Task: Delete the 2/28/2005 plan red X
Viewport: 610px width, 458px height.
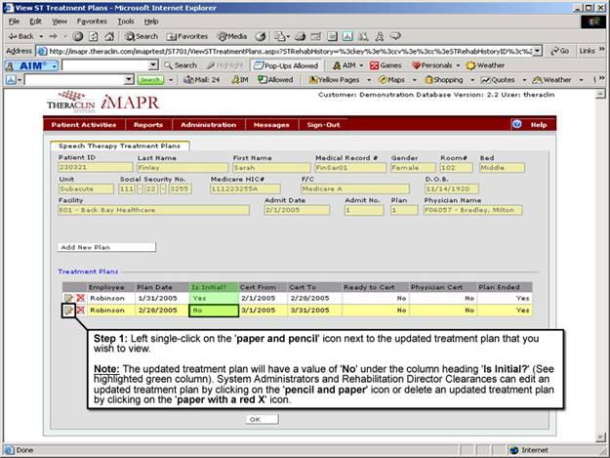Action: pos(81,311)
